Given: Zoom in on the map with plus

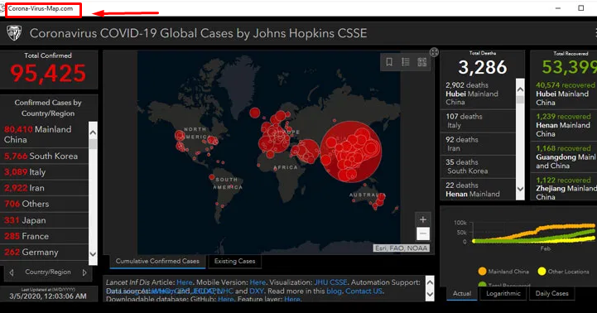Looking at the screenshot, I should [423, 219].
